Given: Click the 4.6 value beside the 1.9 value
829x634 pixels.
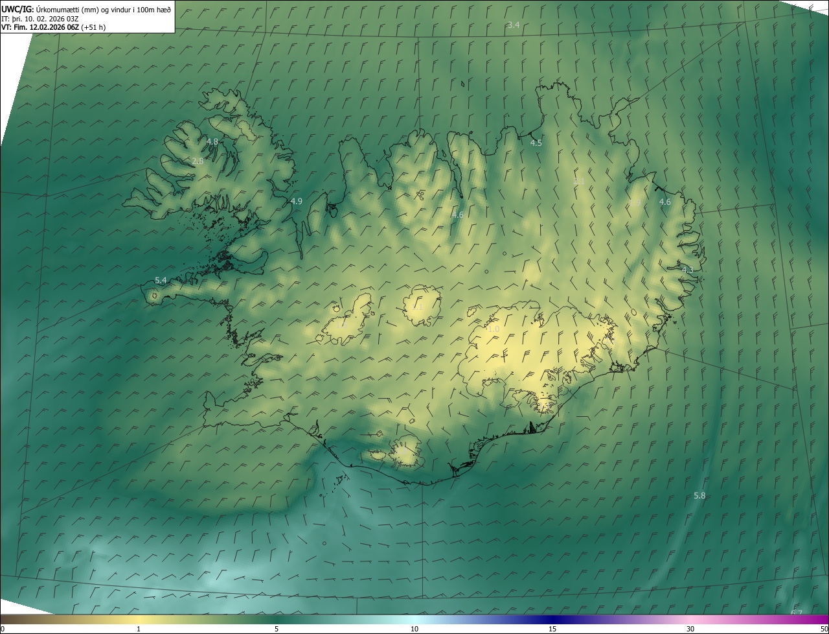Looking at the screenshot, I should [x=665, y=202].
